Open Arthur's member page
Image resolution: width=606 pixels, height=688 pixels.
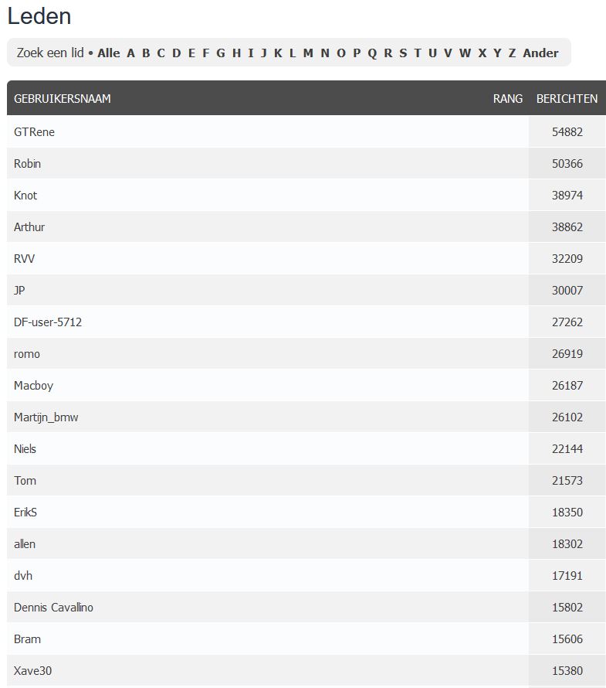click(x=29, y=226)
